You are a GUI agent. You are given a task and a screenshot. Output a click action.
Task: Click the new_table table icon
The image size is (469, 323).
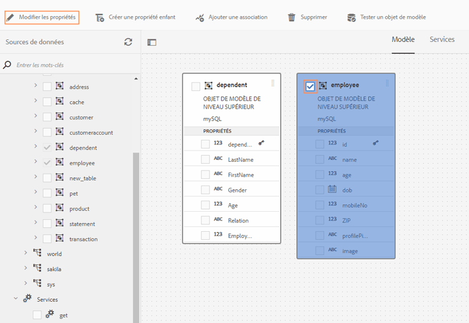(59, 177)
